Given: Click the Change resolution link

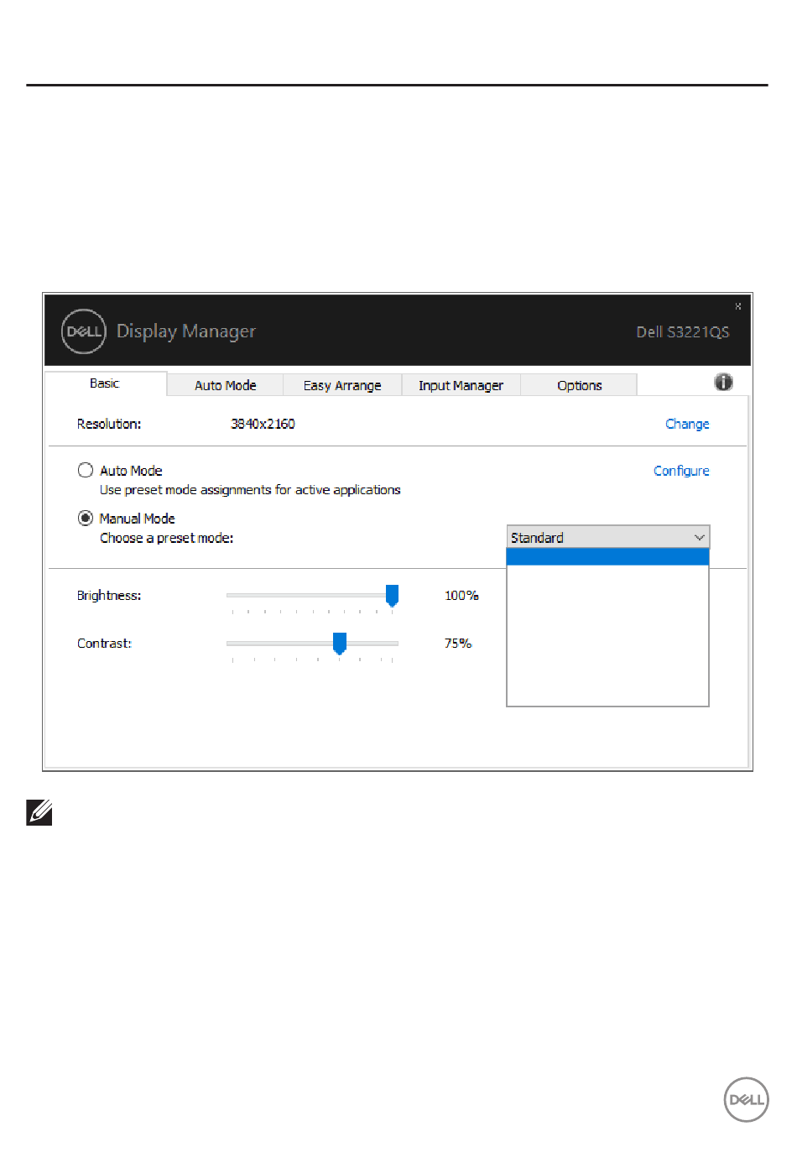Looking at the screenshot, I should click(687, 424).
